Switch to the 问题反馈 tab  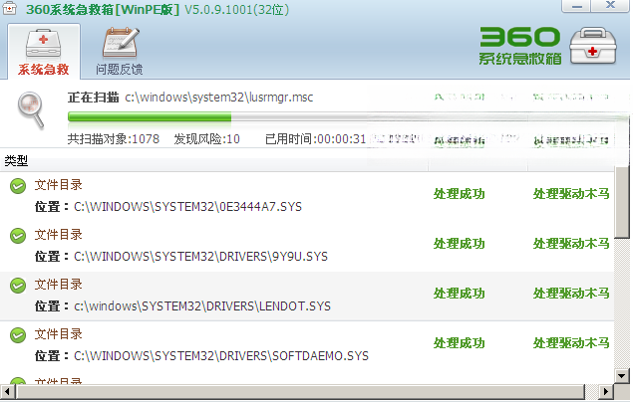[x=119, y=51]
